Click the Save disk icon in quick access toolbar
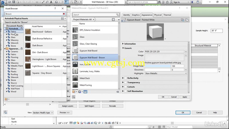Screen dimensions: 229x129 (14, 2)
